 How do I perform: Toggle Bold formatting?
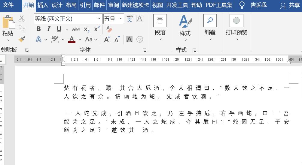pyautogui.click(x=39, y=29)
